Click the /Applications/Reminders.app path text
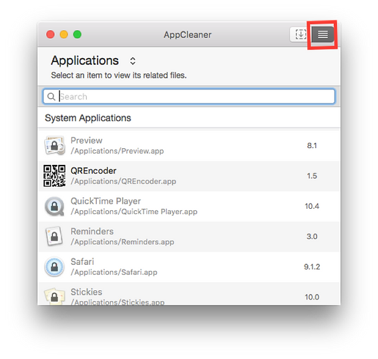378x359 pixels. click(x=122, y=242)
